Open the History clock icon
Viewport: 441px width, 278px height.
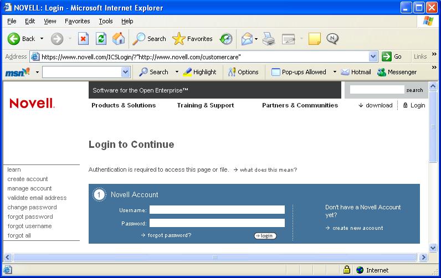(x=226, y=39)
